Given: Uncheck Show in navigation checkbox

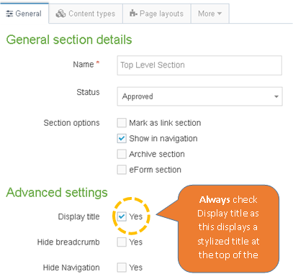Looking at the screenshot, I should click(122, 139).
